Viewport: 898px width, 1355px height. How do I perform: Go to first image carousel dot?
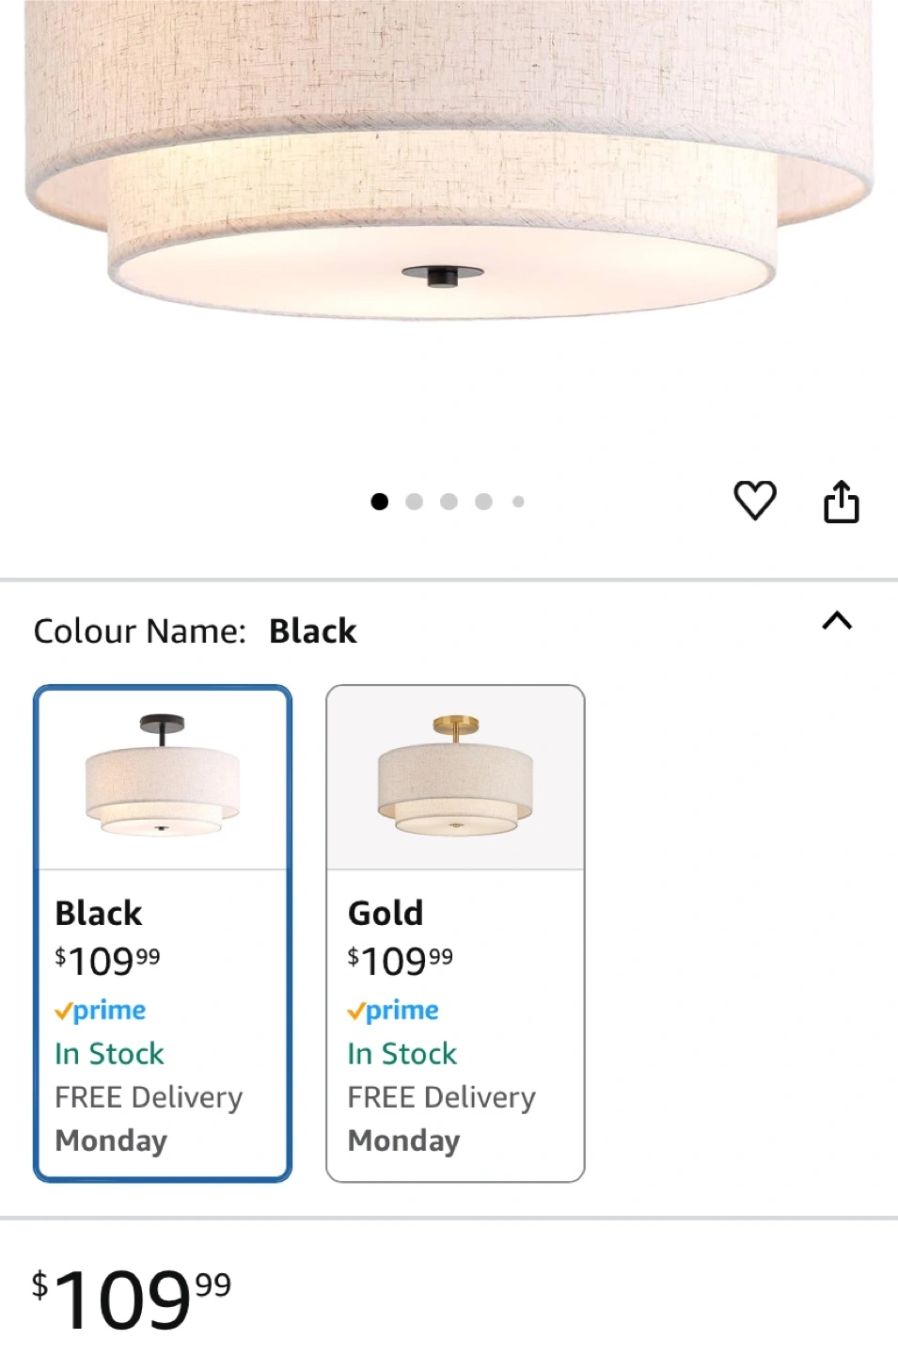(380, 502)
